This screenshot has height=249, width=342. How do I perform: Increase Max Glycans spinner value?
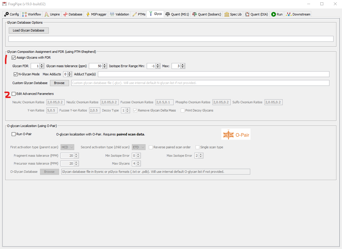click(138, 162)
